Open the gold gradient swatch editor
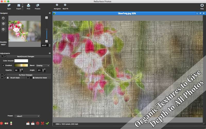The width and height of the screenshot is (206, 129). [x=21, y=66]
